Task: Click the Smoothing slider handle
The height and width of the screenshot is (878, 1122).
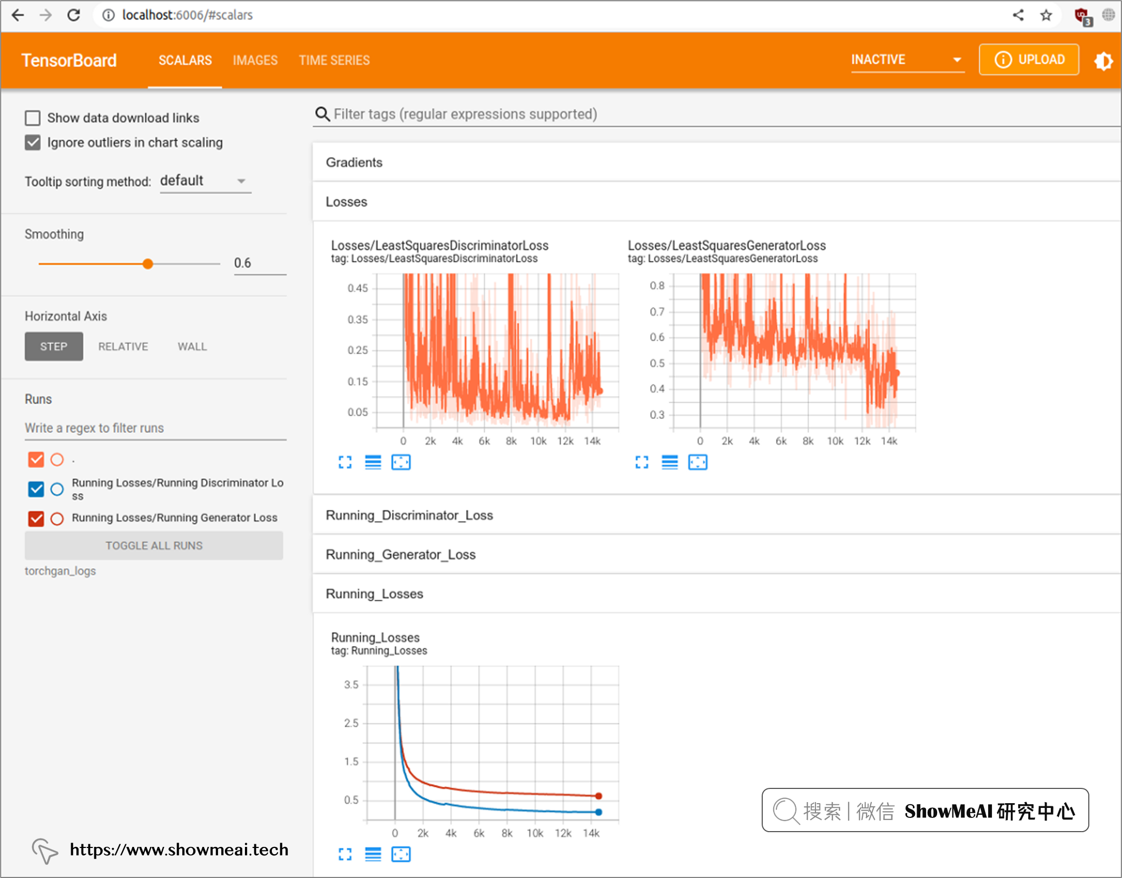Action: [148, 264]
